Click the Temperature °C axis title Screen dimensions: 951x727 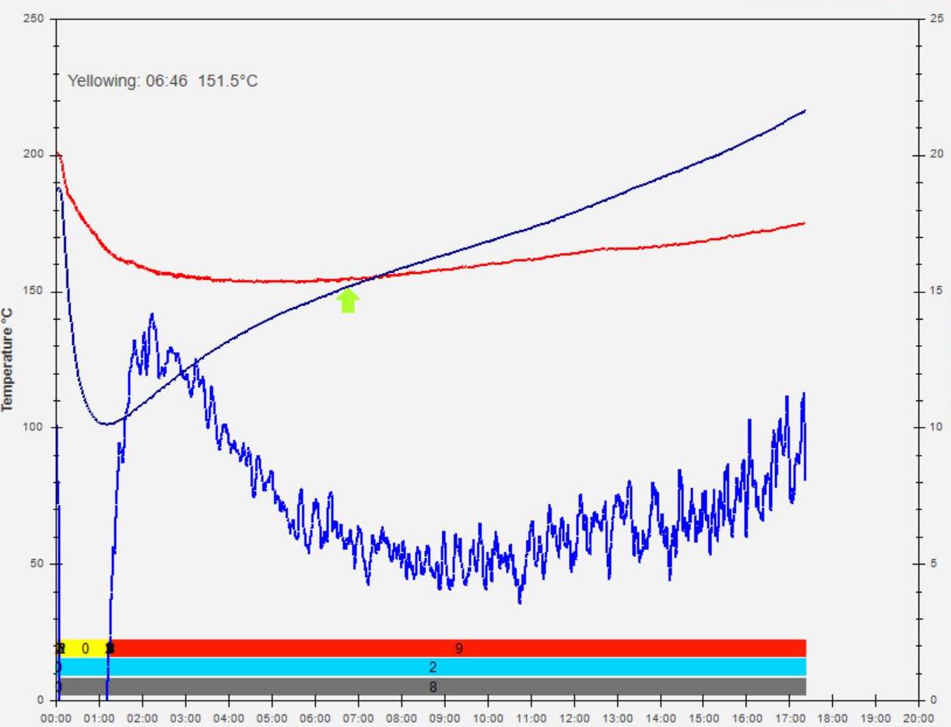(10, 356)
